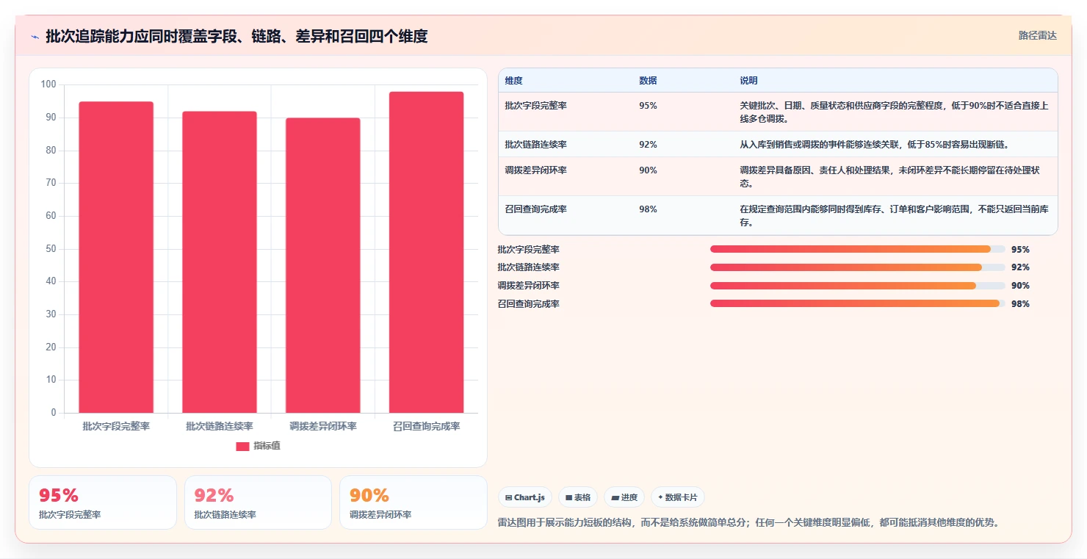
Task: Click the y-axis value 100
Action: (x=48, y=84)
